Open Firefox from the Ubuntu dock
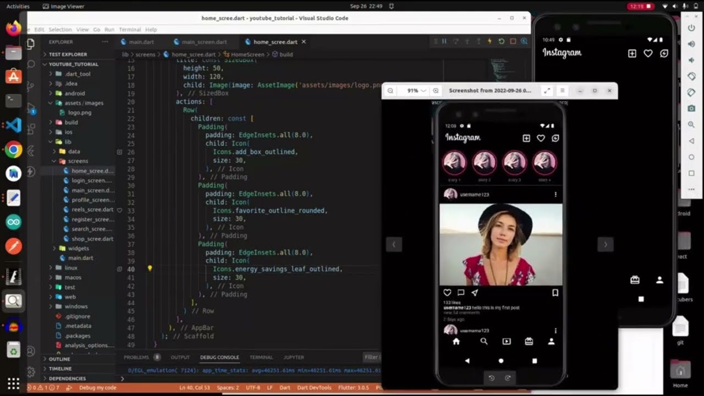Viewport: 704px width, 396px height. (x=14, y=28)
